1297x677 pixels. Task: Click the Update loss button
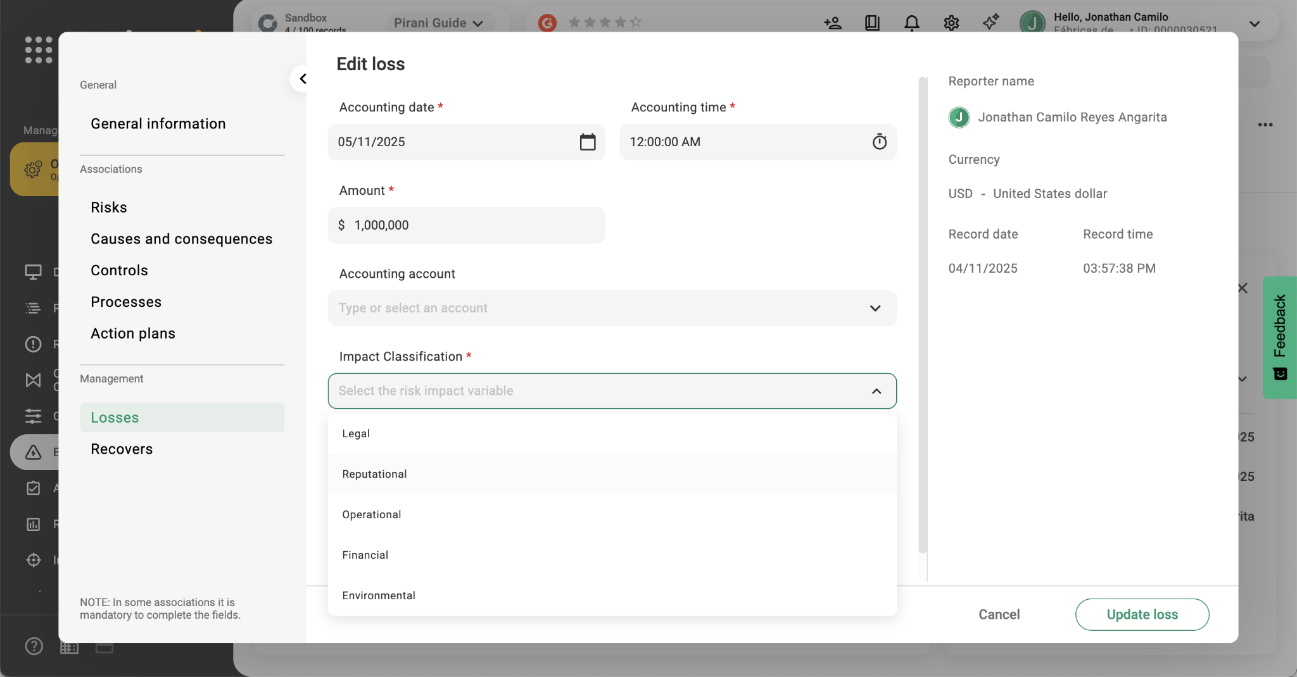[x=1141, y=614]
